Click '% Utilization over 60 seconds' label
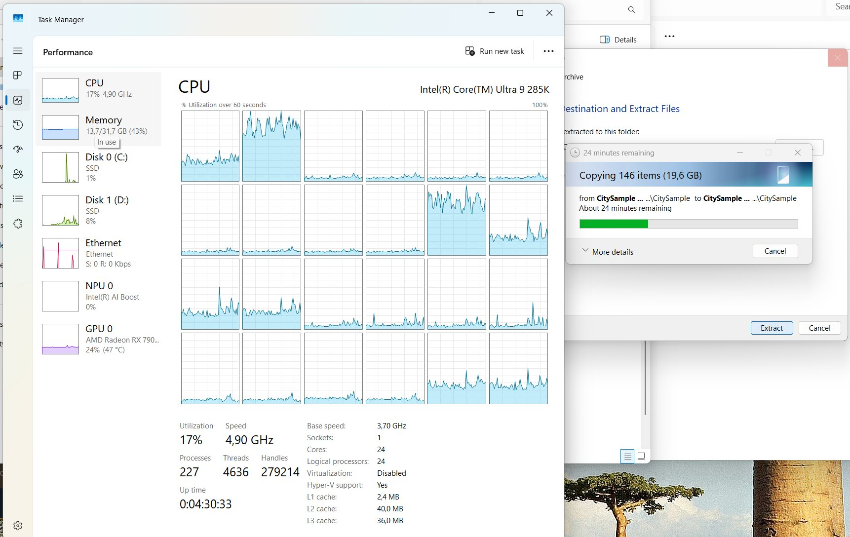 pos(224,105)
